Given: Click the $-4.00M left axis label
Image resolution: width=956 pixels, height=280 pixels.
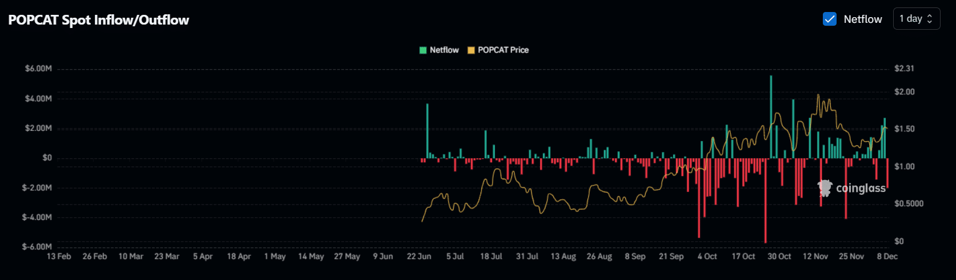Looking at the screenshot, I should 37,217.
